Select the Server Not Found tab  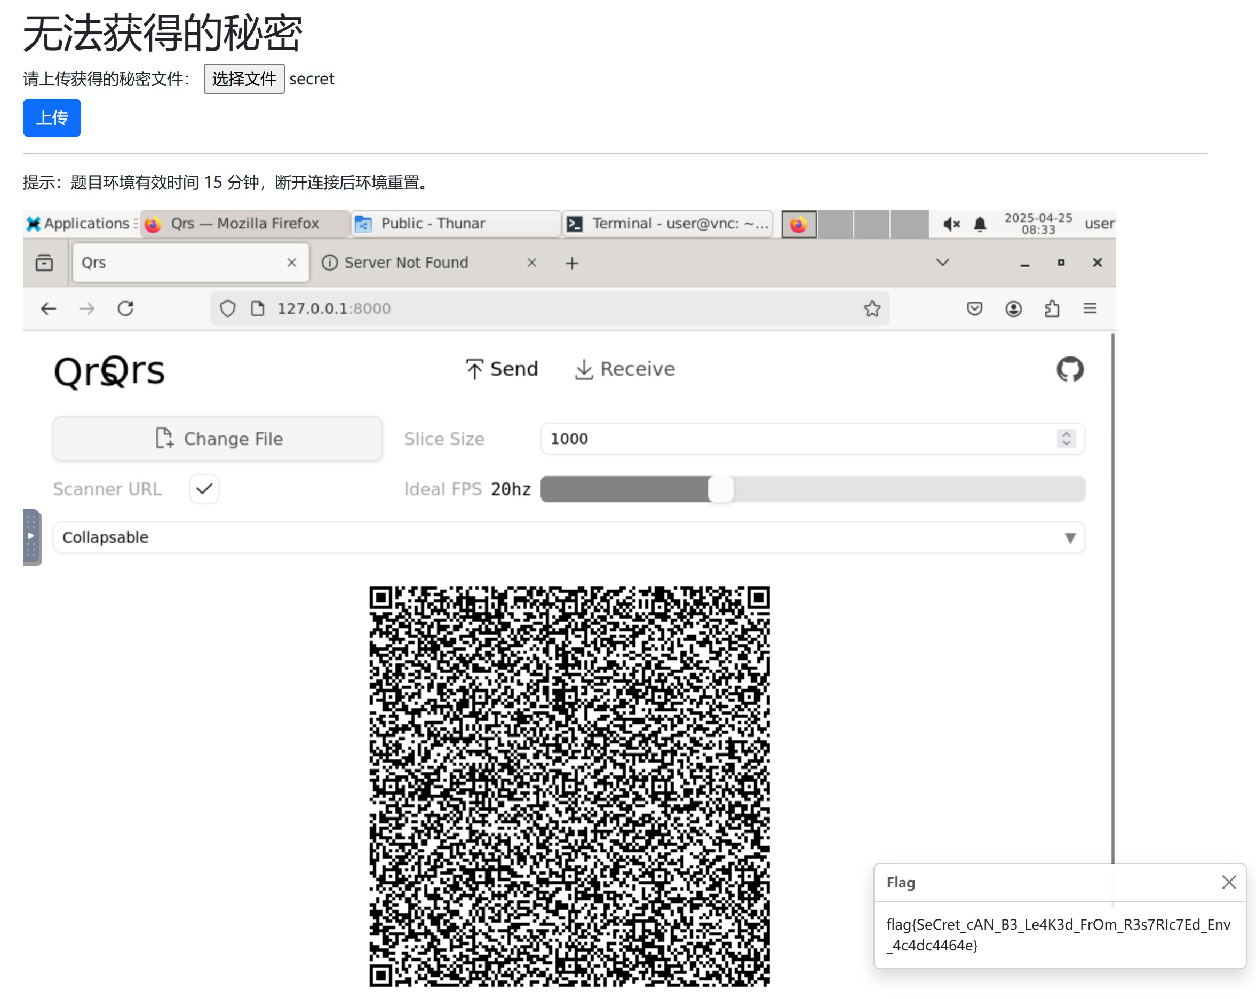tap(430, 263)
